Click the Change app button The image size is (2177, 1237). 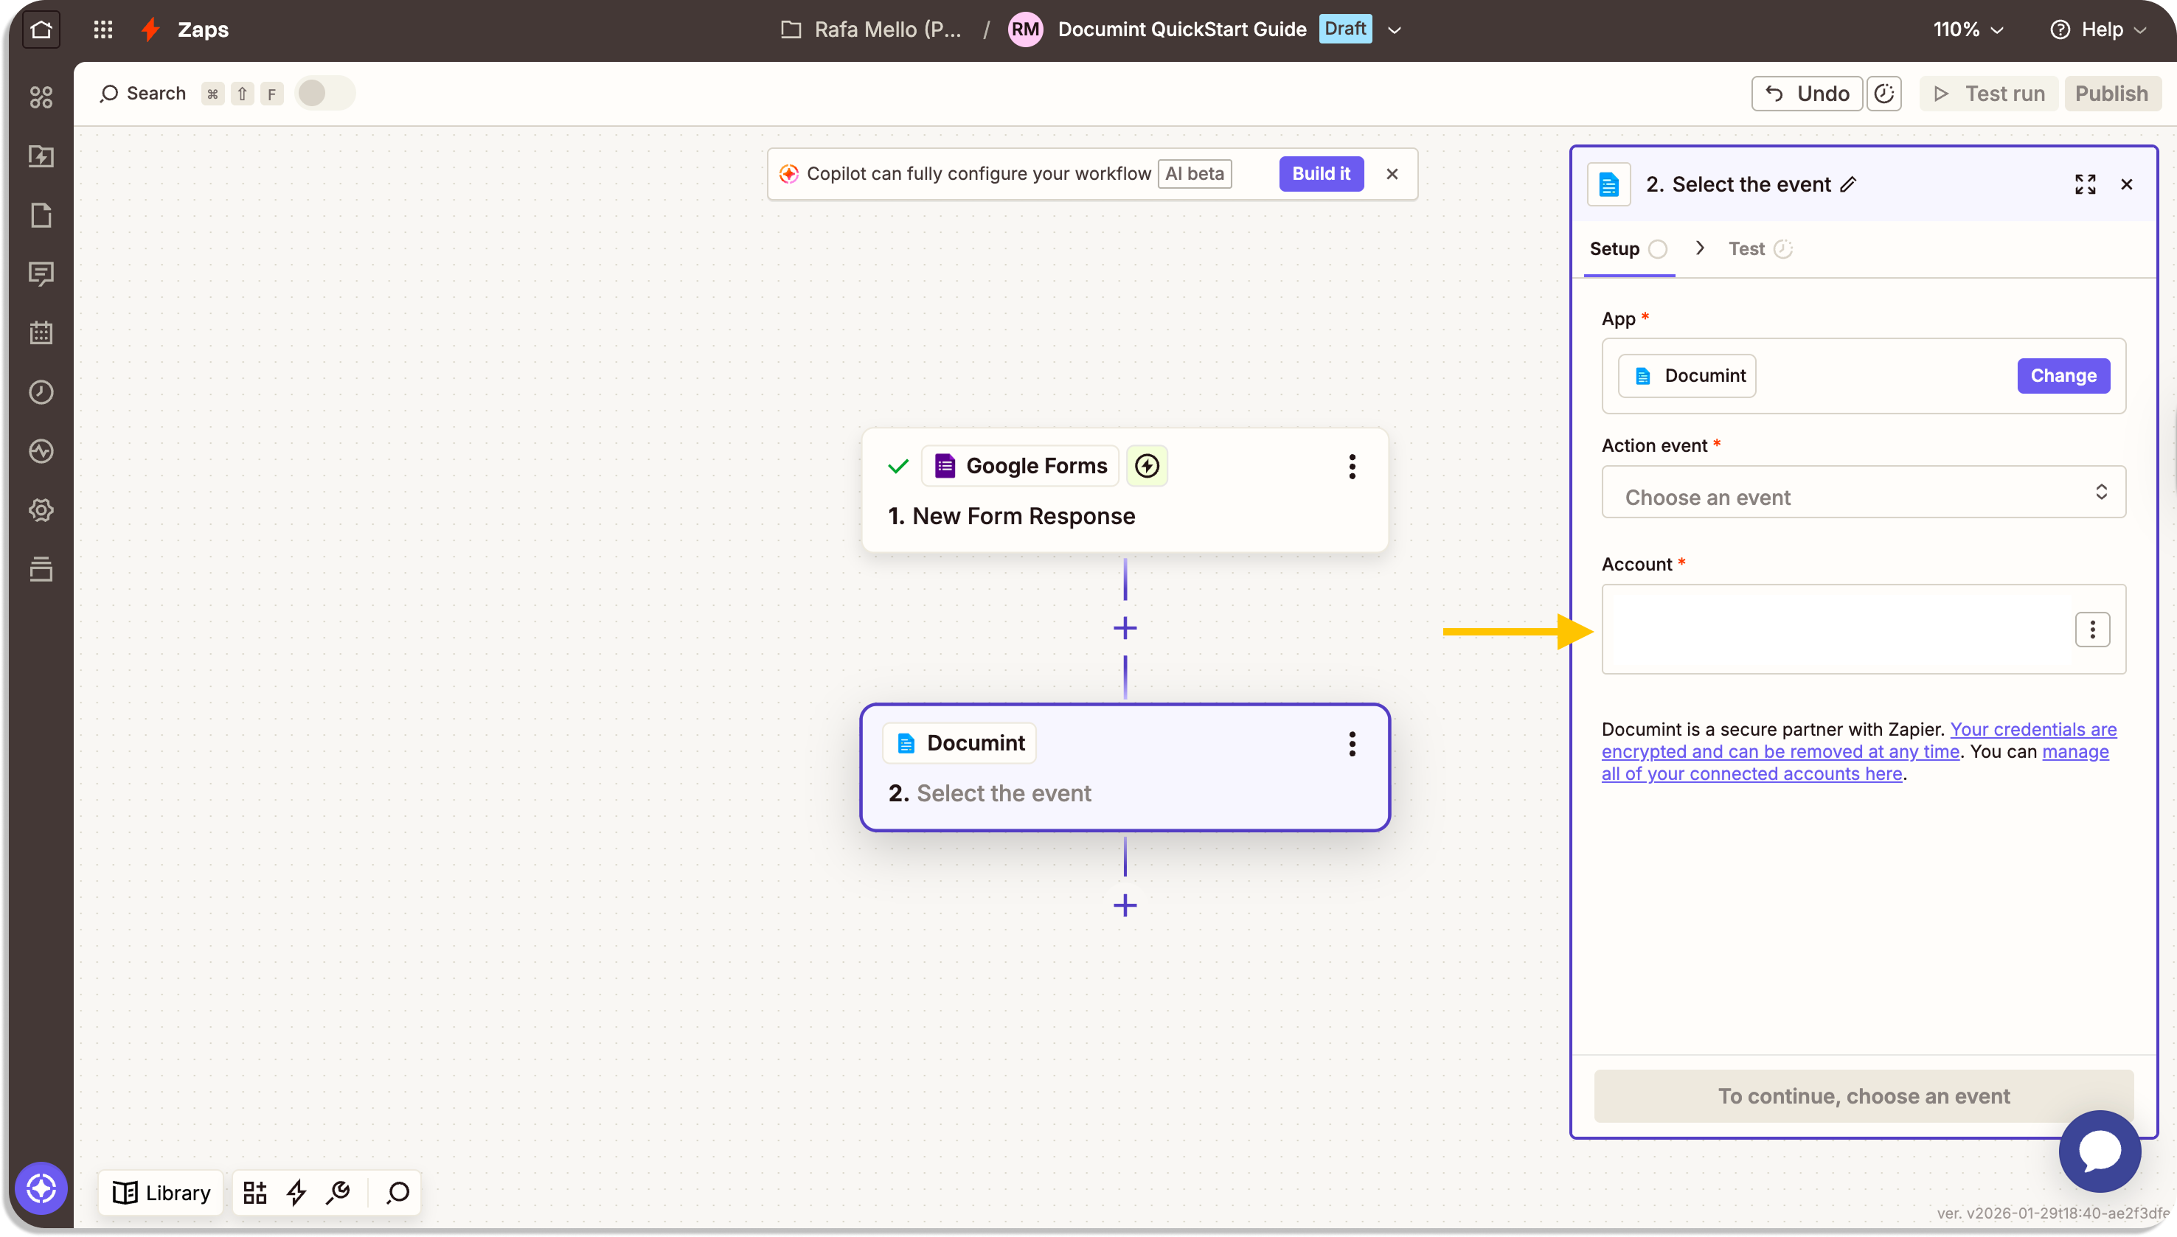click(x=2062, y=375)
